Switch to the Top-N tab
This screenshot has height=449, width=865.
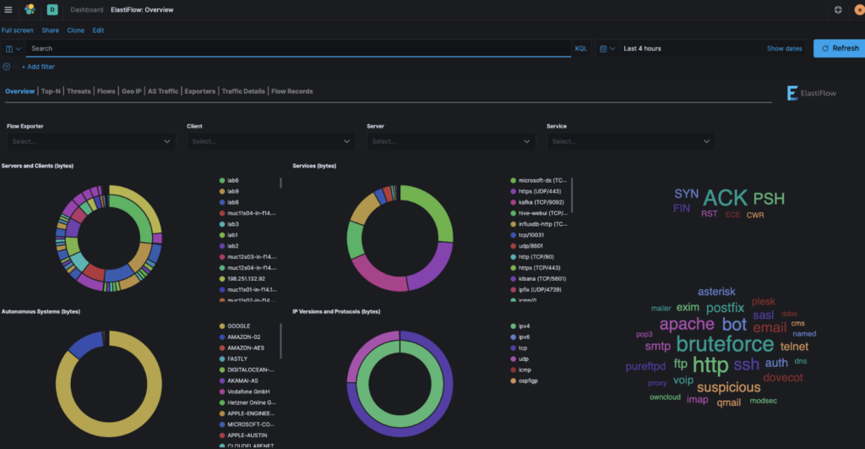pyautogui.click(x=51, y=91)
